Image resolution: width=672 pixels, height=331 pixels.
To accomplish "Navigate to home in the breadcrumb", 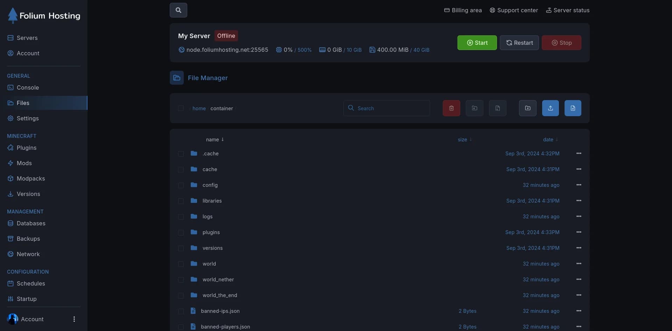I will pyautogui.click(x=199, y=108).
